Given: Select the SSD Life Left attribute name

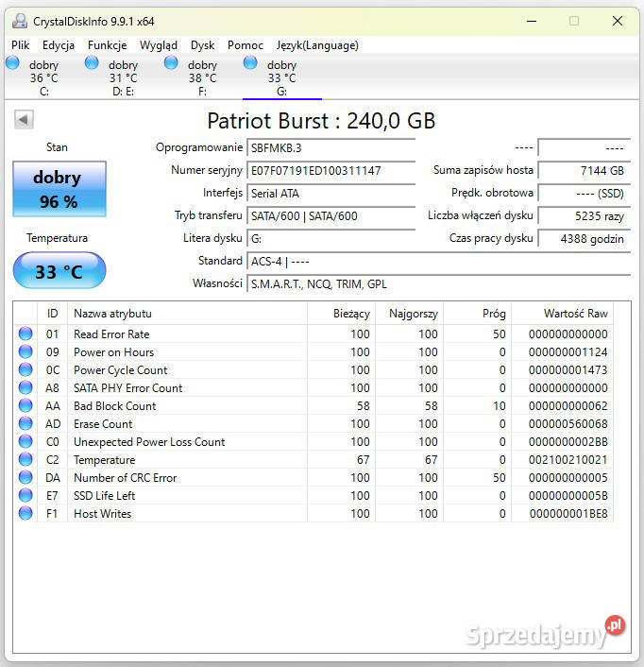Looking at the screenshot, I should [104, 496].
